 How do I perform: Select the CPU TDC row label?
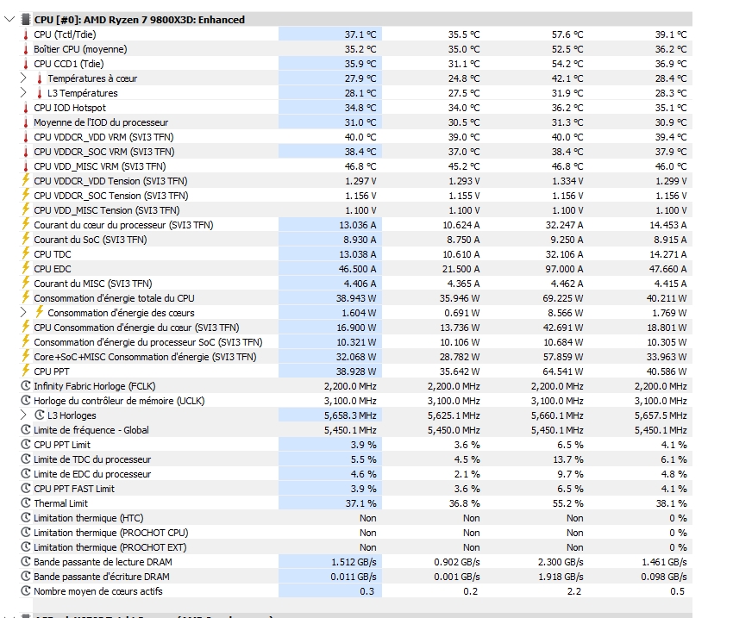53,254
